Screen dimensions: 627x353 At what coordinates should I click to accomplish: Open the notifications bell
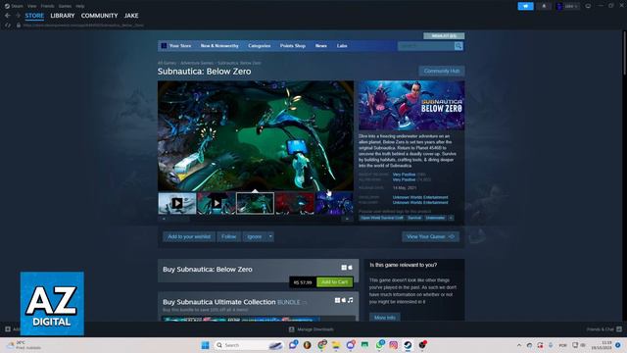544,6
